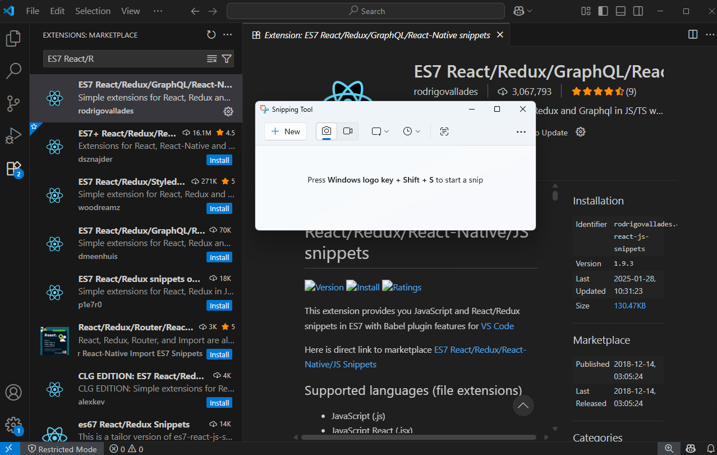Install ES7+ React/Redux extension by dsznajder

(219, 160)
